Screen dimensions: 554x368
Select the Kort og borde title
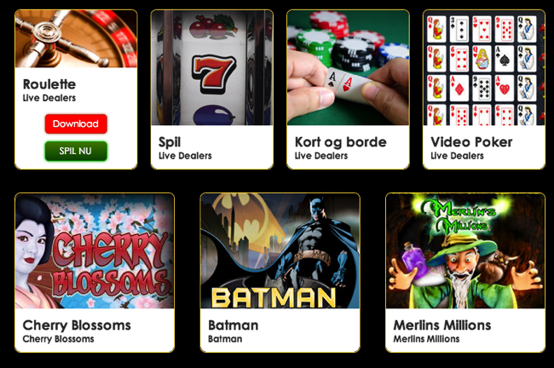pyautogui.click(x=341, y=142)
